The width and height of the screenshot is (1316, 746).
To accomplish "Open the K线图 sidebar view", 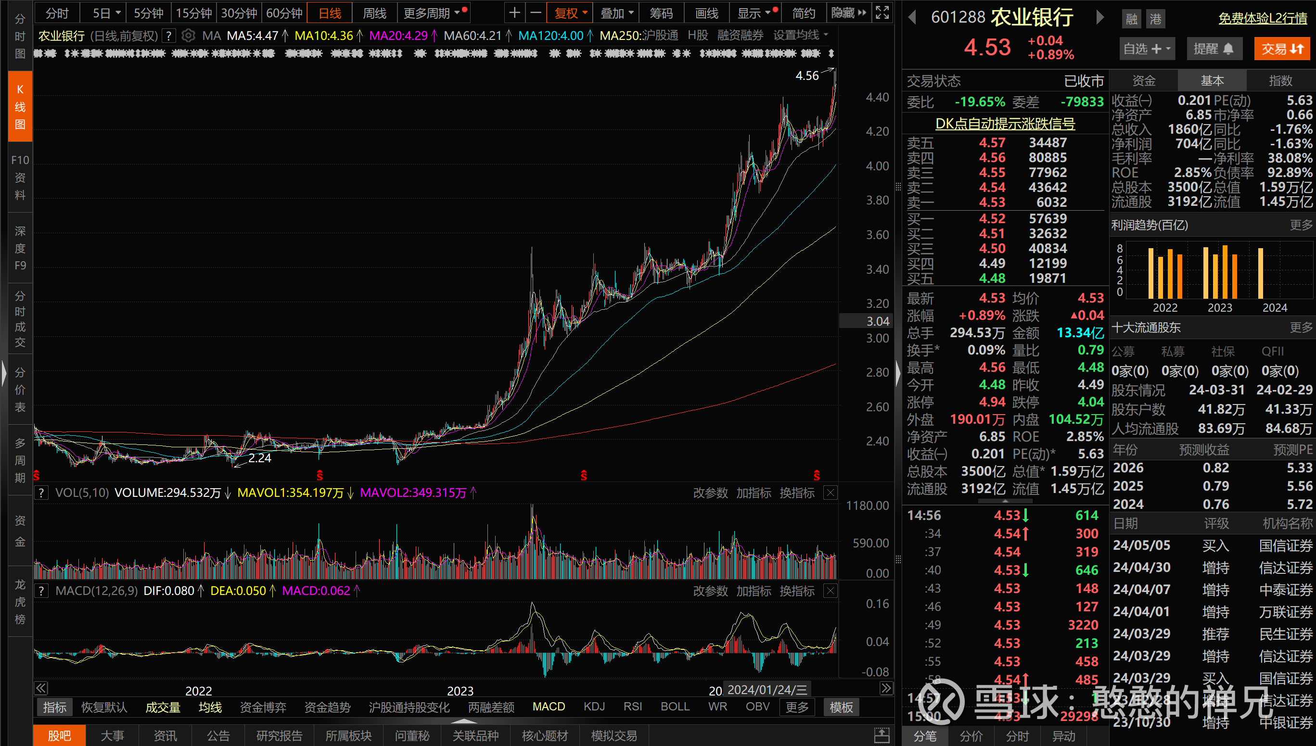I will tap(20, 107).
